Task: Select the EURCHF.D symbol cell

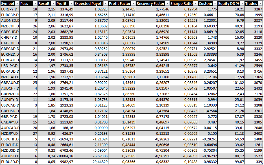Action: point(10,145)
